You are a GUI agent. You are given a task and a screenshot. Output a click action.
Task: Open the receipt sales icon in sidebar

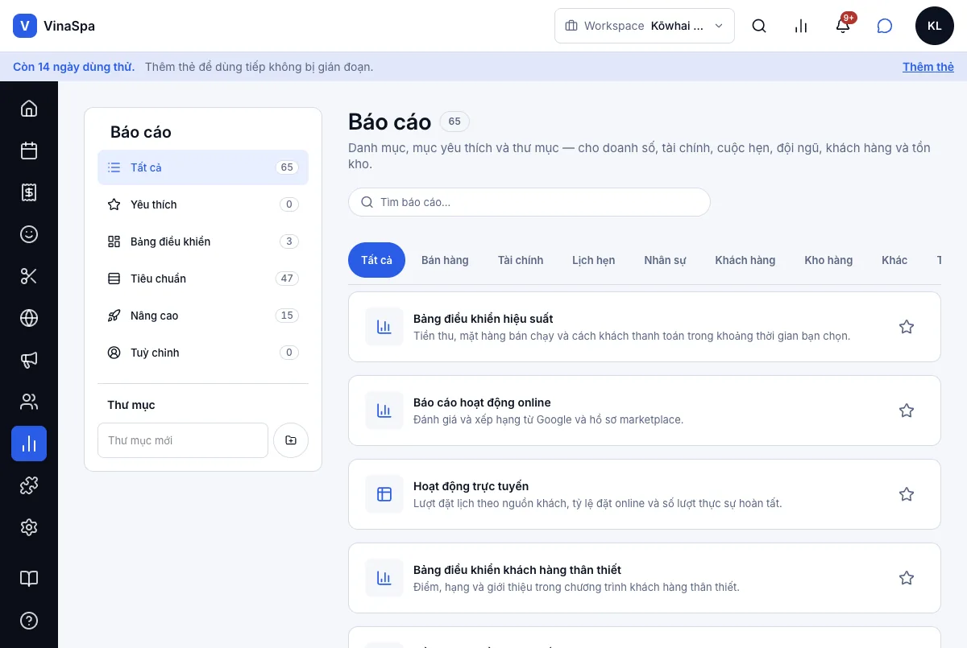tap(29, 192)
